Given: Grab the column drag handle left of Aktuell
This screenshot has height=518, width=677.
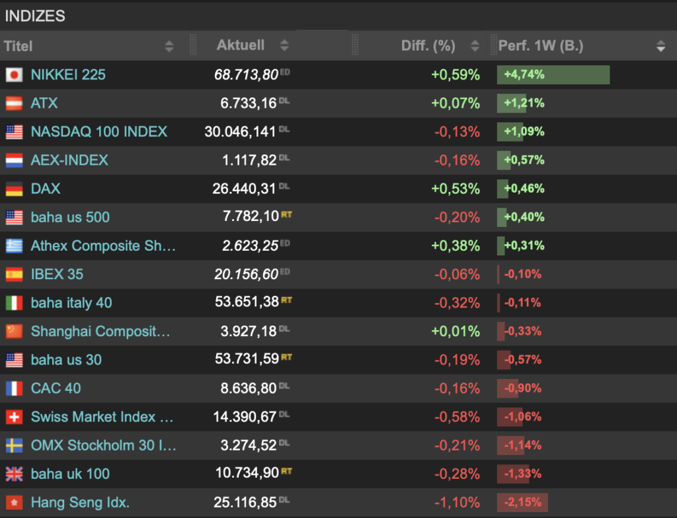Looking at the screenshot, I should coord(193,45).
